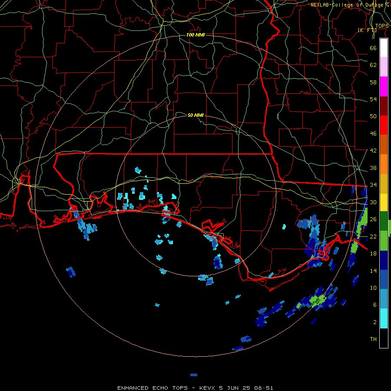Select the 10 legend scale value
This screenshot has width=391, height=391.
[373, 288]
